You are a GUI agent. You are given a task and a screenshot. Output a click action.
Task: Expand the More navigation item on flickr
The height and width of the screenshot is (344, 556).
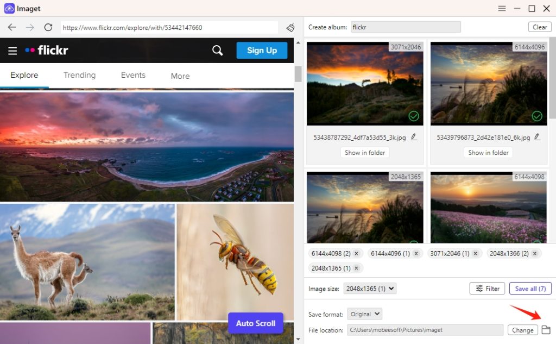(180, 76)
